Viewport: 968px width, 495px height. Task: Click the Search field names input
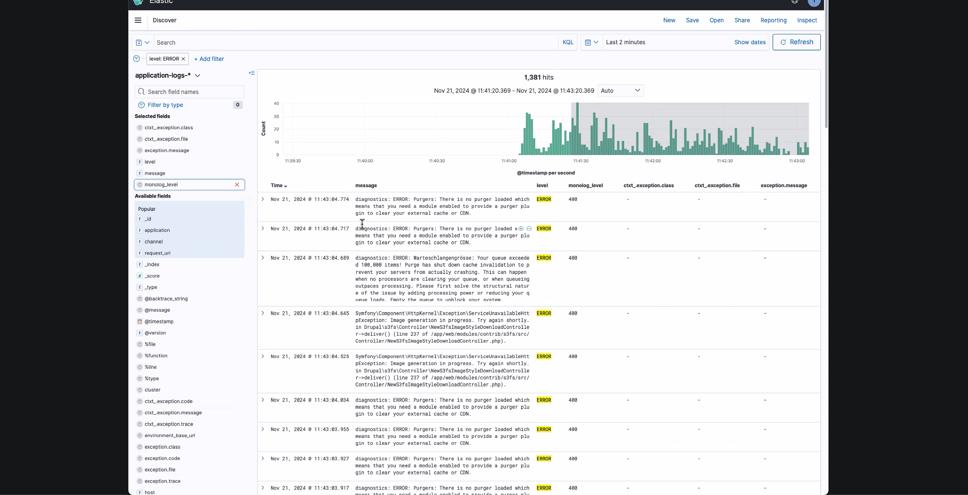[193, 92]
